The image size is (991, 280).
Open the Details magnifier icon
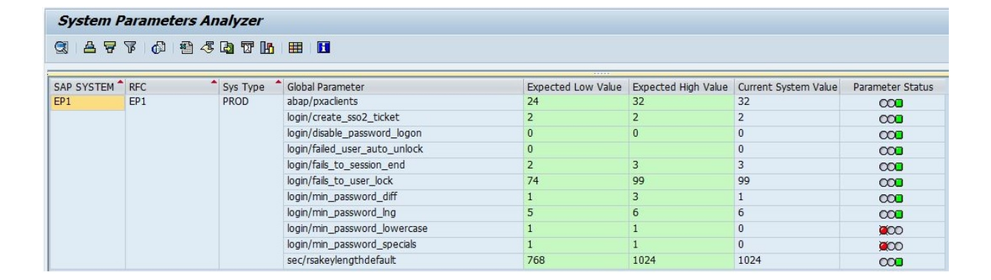[x=61, y=48]
